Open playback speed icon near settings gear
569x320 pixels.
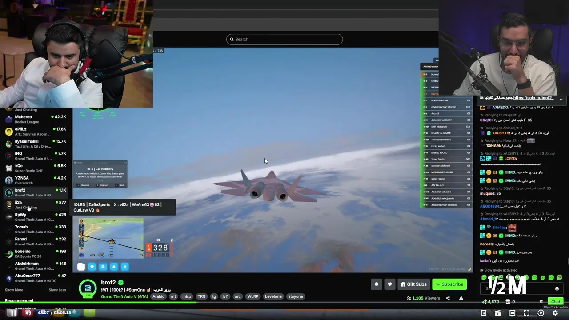coord(541,313)
